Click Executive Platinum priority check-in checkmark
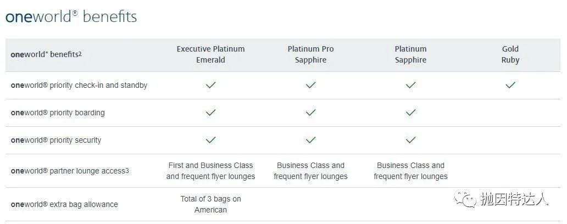This screenshot has height=224, width=567. [x=210, y=85]
